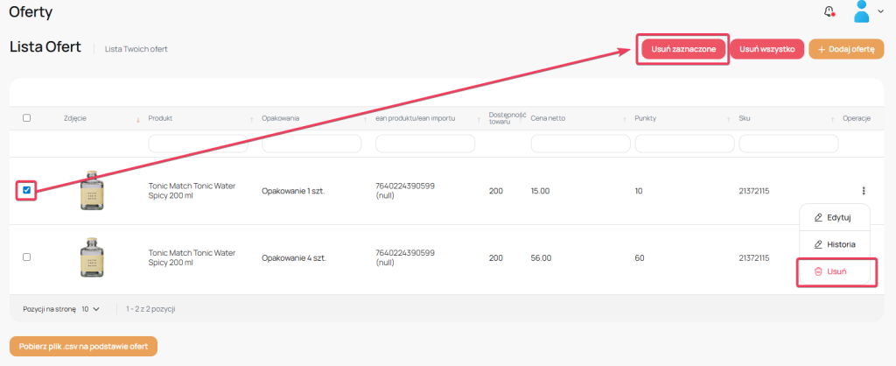Click the user profile avatar icon
The height and width of the screenshot is (366, 896).
tap(862, 11)
